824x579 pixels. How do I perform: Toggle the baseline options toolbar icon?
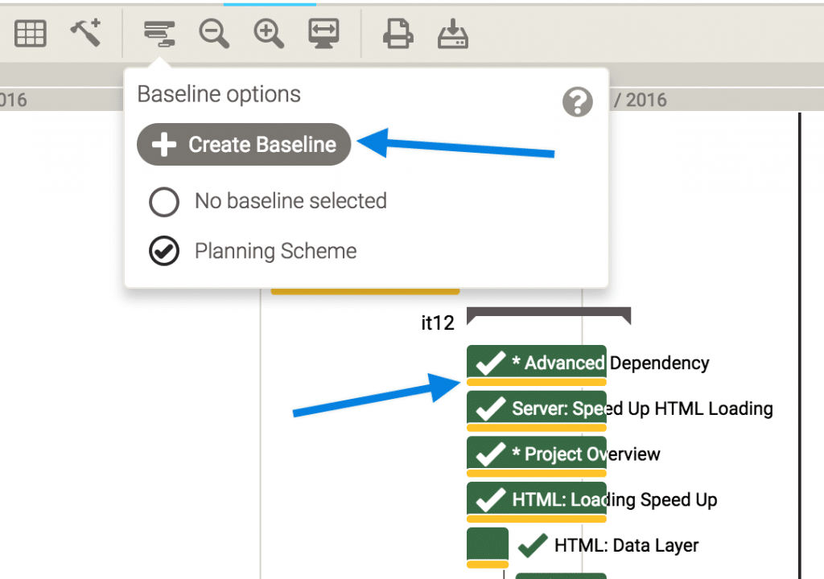(x=159, y=33)
